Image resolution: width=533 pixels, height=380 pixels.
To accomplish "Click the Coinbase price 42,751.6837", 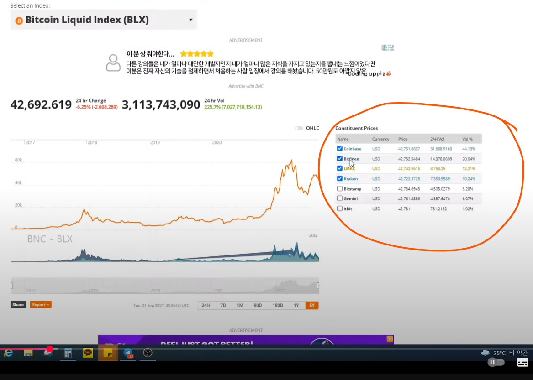I will click(x=409, y=149).
